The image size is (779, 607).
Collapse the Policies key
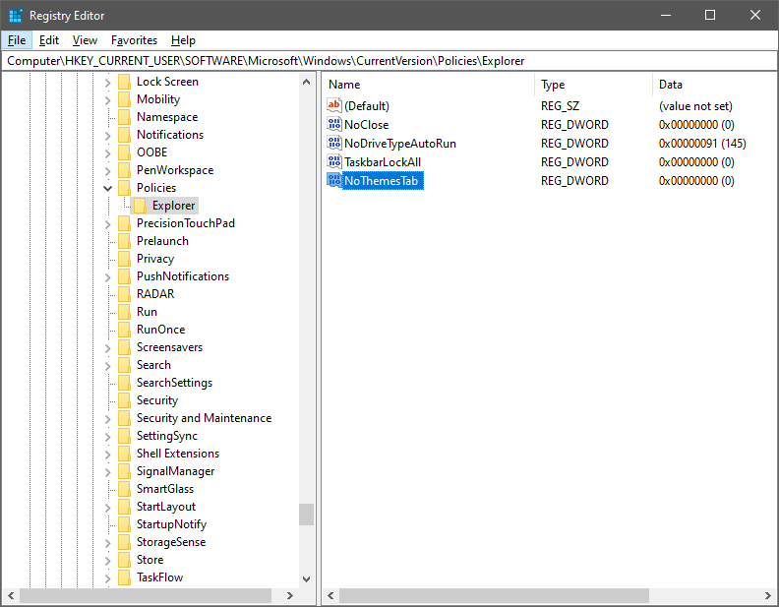pos(107,188)
